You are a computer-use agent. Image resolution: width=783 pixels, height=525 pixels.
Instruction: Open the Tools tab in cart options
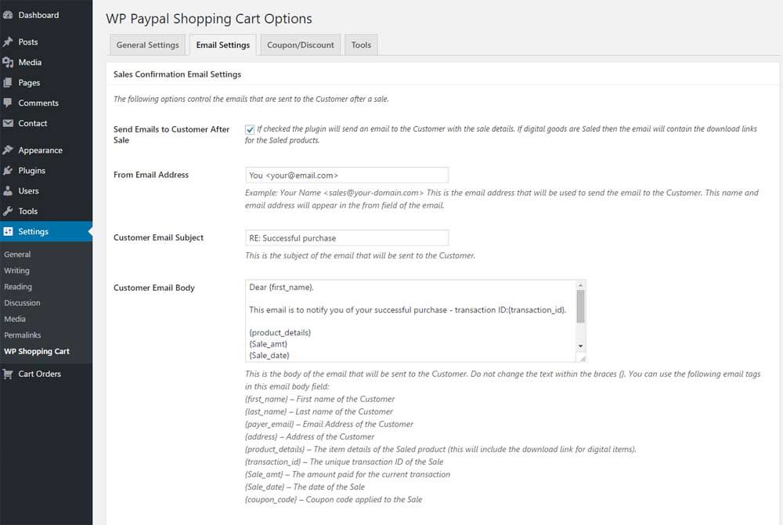coord(361,45)
